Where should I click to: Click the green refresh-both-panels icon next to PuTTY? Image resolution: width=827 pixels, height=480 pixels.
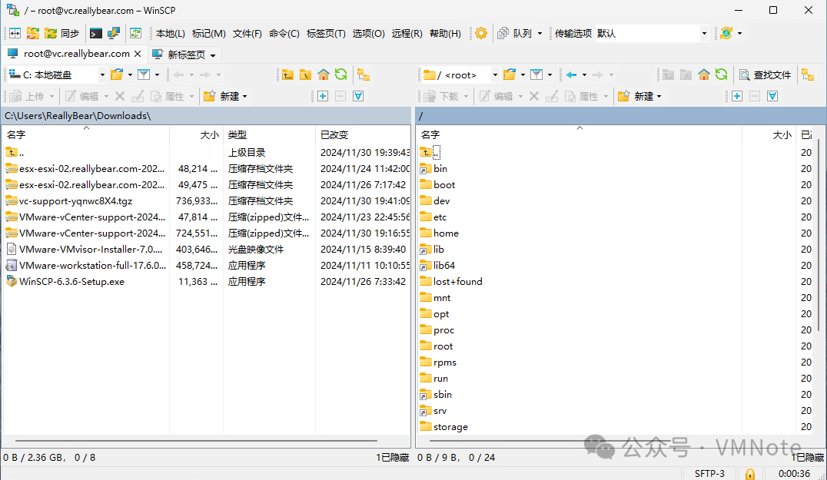click(135, 33)
